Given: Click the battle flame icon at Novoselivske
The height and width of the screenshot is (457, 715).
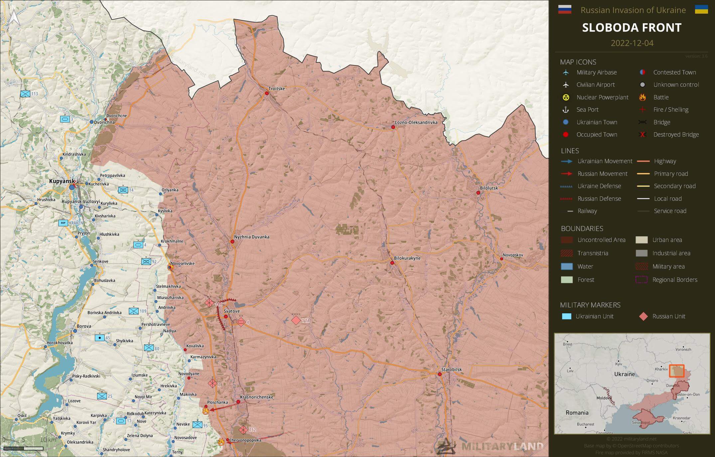Looking at the screenshot, I should (171, 267).
